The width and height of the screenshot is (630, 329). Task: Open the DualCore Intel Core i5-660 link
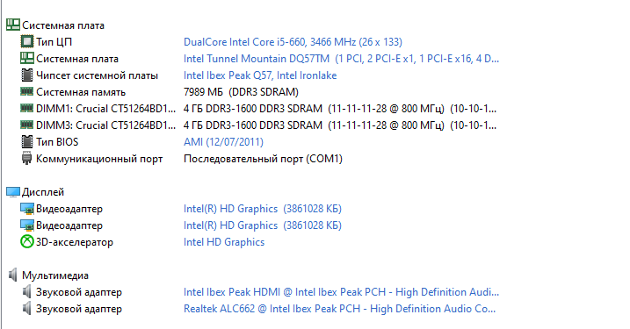(x=293, y=42)
